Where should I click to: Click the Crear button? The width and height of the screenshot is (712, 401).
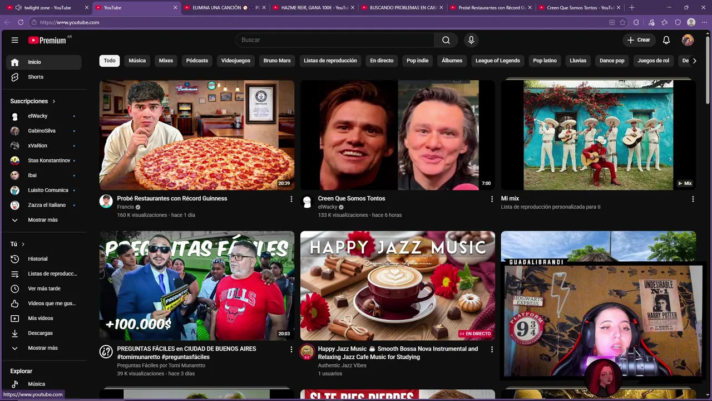click(639, 40)
